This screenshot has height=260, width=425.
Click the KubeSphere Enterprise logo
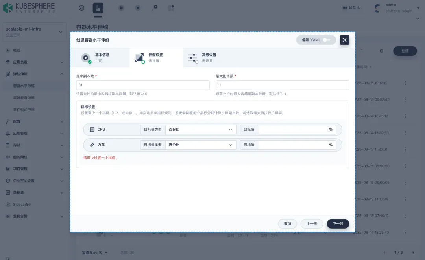29,8
